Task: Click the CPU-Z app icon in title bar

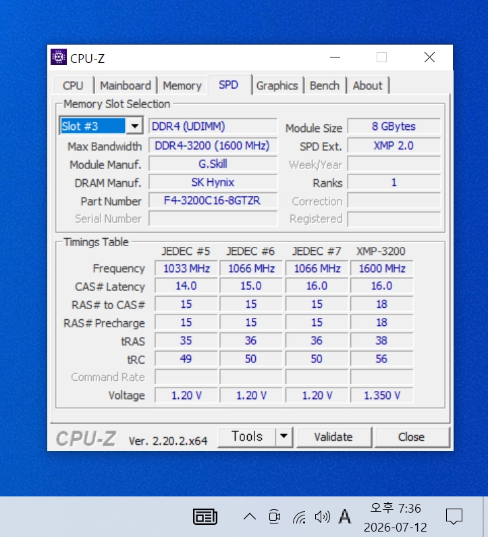Action: [59, 57]
